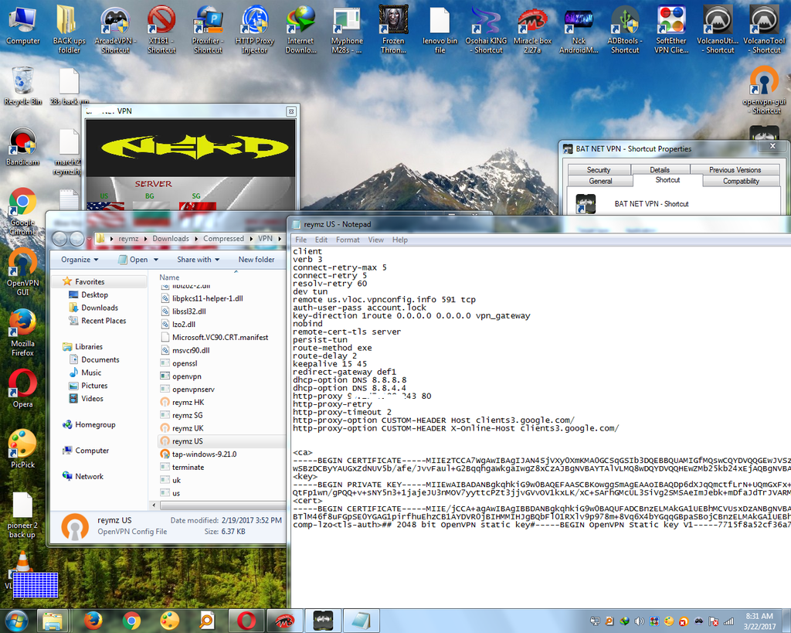Select the tap-windows-9.21.0 installer file
This screenshot has width=791, height=633.
point(204,454)
